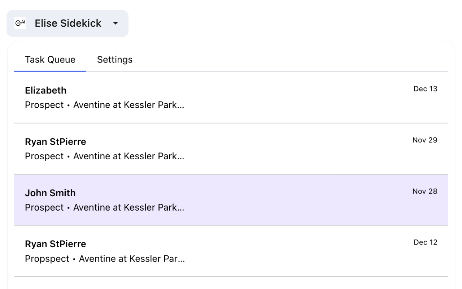Click the Prospect label under John Smith
The width and height of the screenshot is (462, 289).
tap(44, 208)
